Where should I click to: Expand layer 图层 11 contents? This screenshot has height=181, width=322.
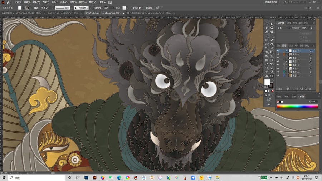point(286,58)
